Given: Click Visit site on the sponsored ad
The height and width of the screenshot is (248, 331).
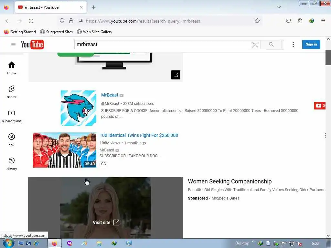Looking at the screenshot, I should (x=106, y=222).
